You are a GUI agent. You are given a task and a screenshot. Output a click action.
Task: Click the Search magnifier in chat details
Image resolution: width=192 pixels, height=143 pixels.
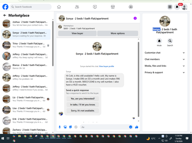(x=170, y=41)
